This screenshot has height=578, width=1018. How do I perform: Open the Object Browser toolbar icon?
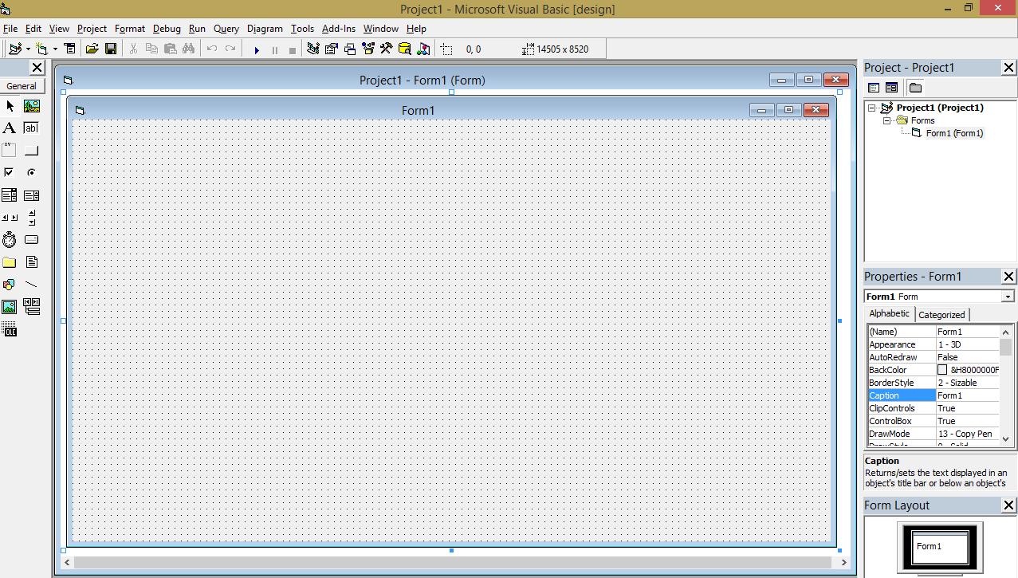[368, 49]
